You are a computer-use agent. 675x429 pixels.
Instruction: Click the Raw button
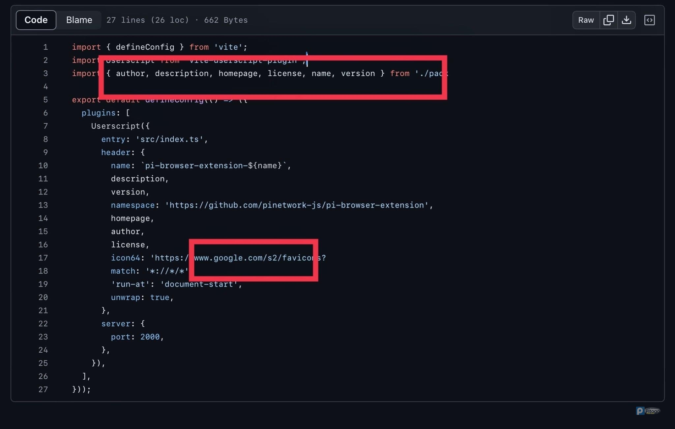coord(586,20)
